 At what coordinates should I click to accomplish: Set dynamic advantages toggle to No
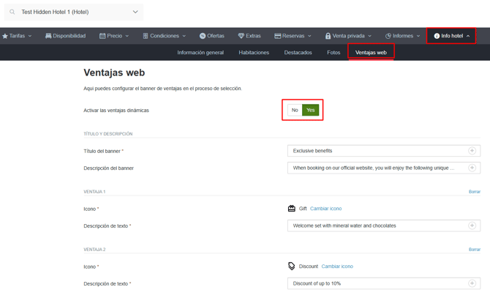[x=295, y=110]
